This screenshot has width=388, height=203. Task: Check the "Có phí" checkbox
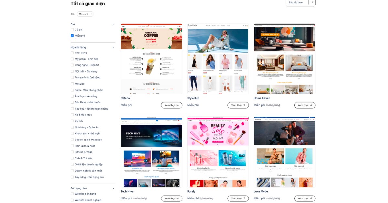(x=72, y=29)
